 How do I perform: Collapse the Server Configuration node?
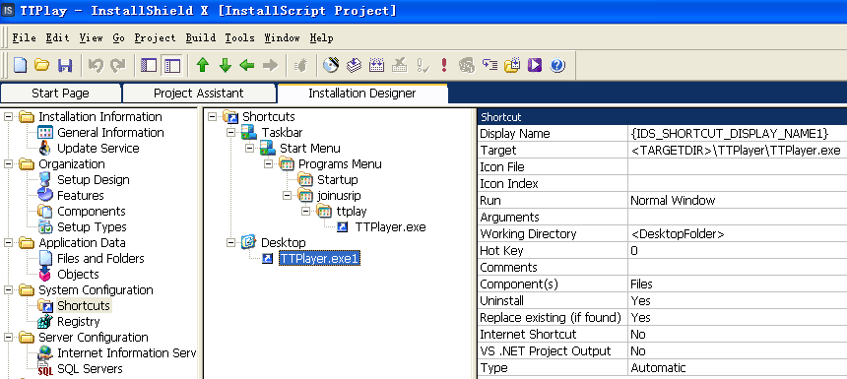pyautogui.click(x=8, y=338)
